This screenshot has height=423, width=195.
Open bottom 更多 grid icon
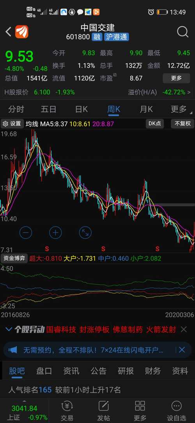click(140, 411)
